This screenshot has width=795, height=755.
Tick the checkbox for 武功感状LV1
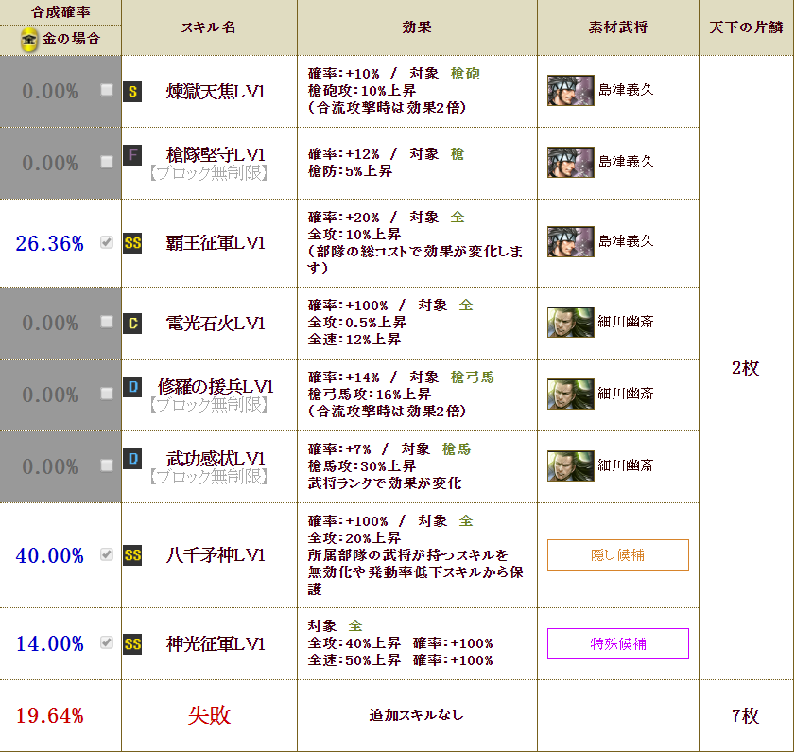point(107,465)
